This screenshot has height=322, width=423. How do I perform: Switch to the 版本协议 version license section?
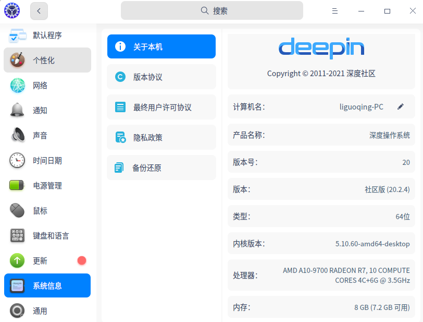pos(161,77)
